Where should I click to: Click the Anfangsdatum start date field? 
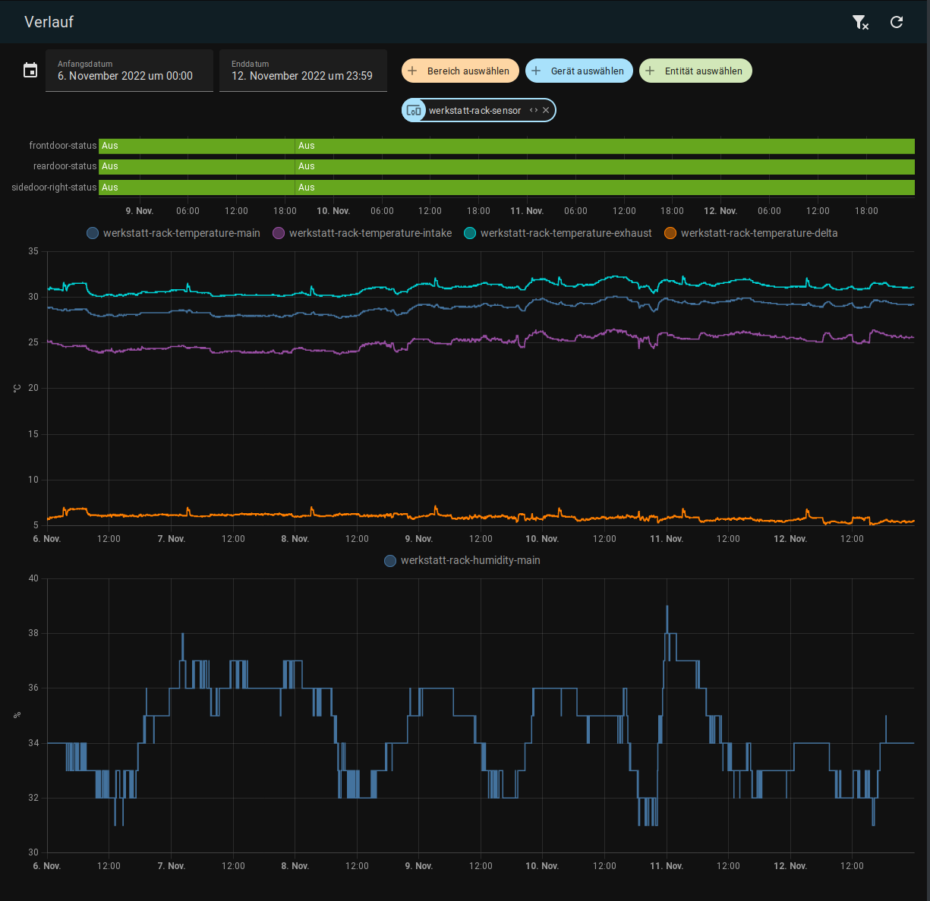tap(129, 71)
